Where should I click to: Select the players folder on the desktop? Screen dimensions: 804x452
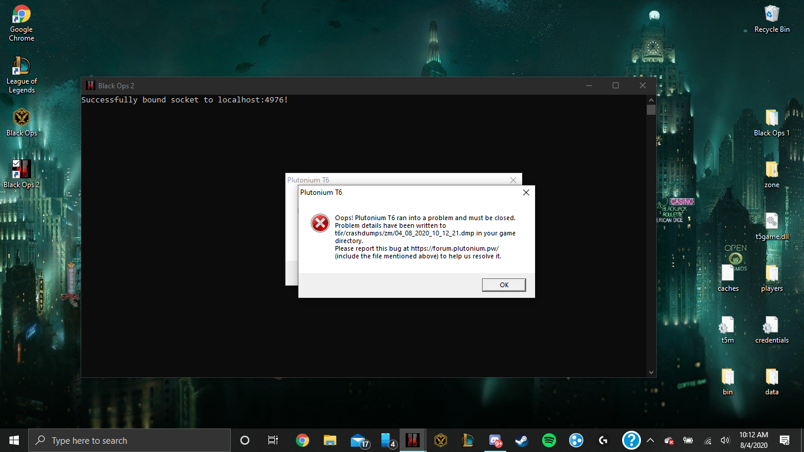(x=772, y=278)
